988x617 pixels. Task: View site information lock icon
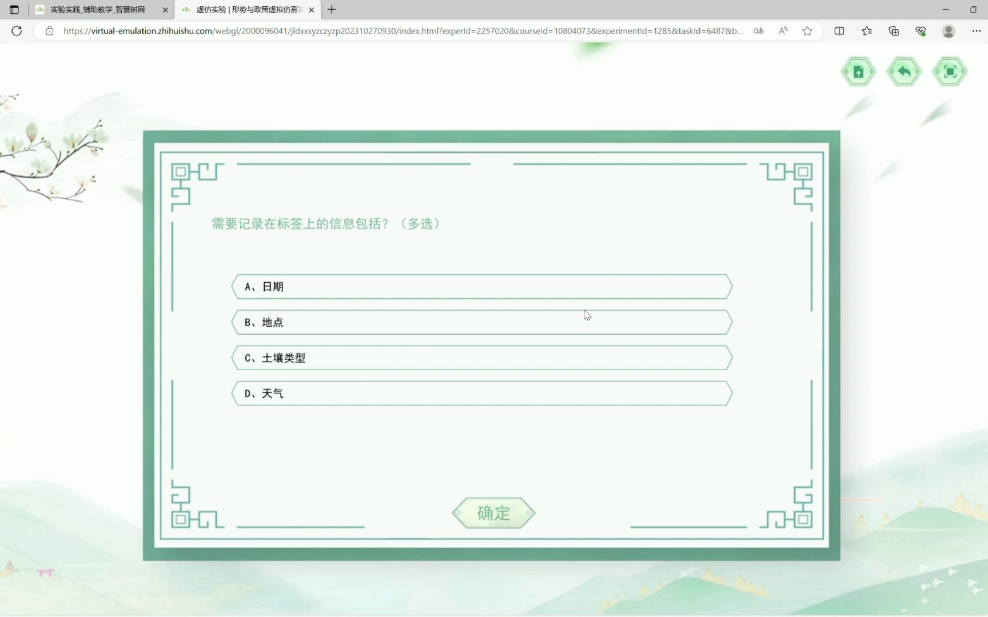pos(50,31)
